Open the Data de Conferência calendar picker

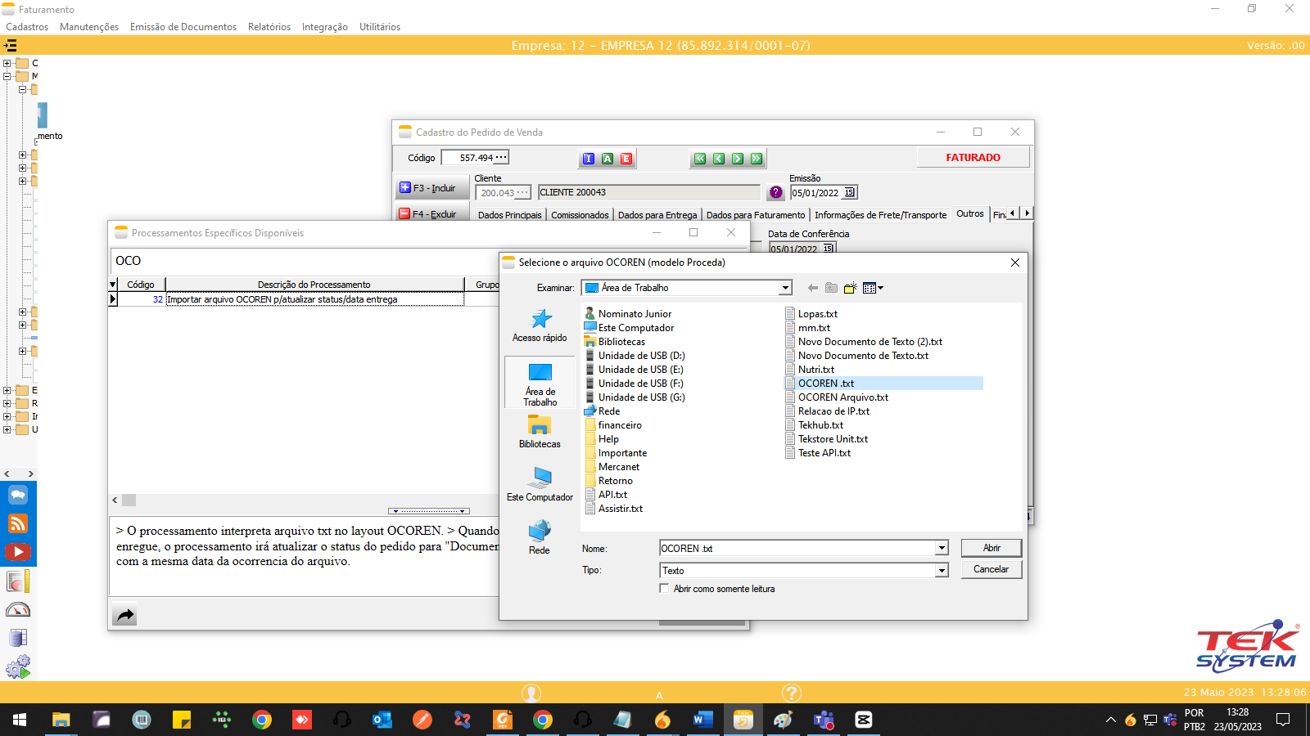828,249
